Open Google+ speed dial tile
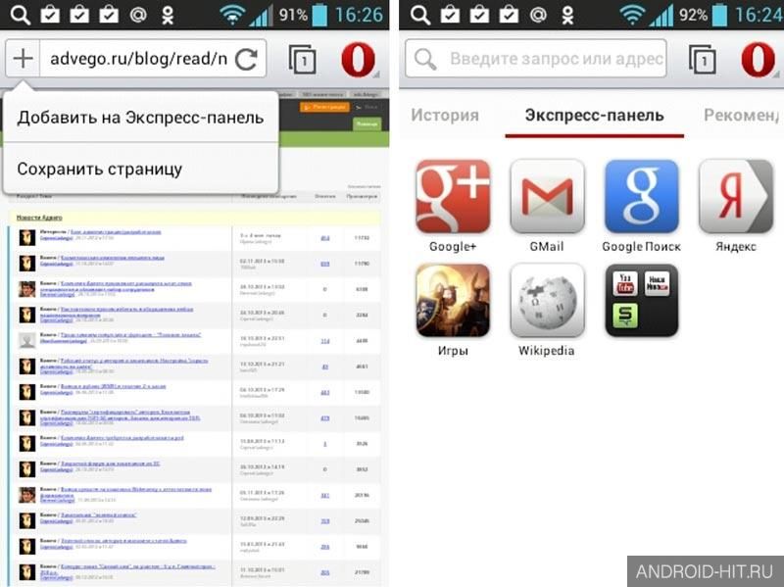784x587 pixels. coord(453,196)
